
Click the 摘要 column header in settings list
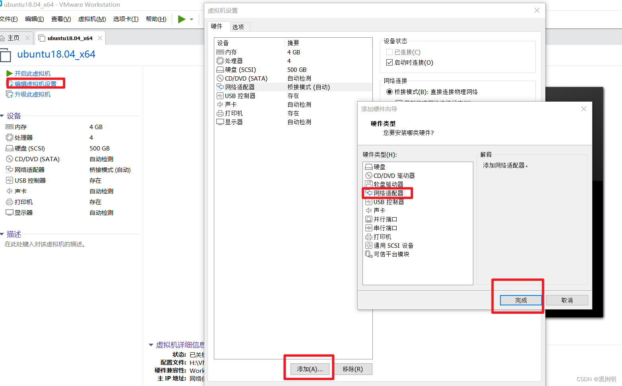point(328,43)
